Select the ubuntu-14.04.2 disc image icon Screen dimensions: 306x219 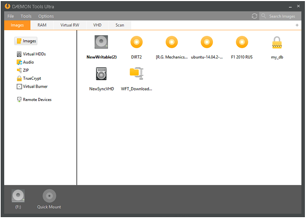pos(207,42)
